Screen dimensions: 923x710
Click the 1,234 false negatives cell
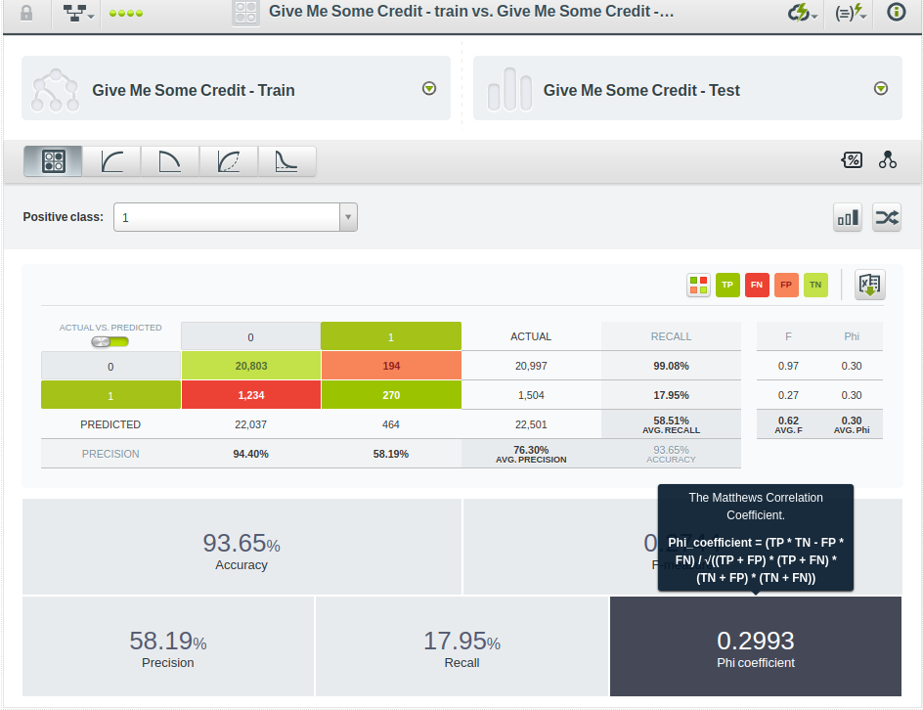tap(250, 395)
